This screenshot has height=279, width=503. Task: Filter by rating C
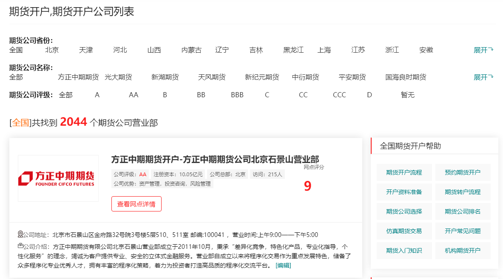coord(267,95)
